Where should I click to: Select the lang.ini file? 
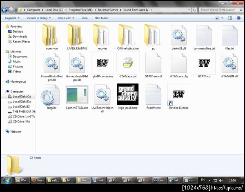coord(52,97)
